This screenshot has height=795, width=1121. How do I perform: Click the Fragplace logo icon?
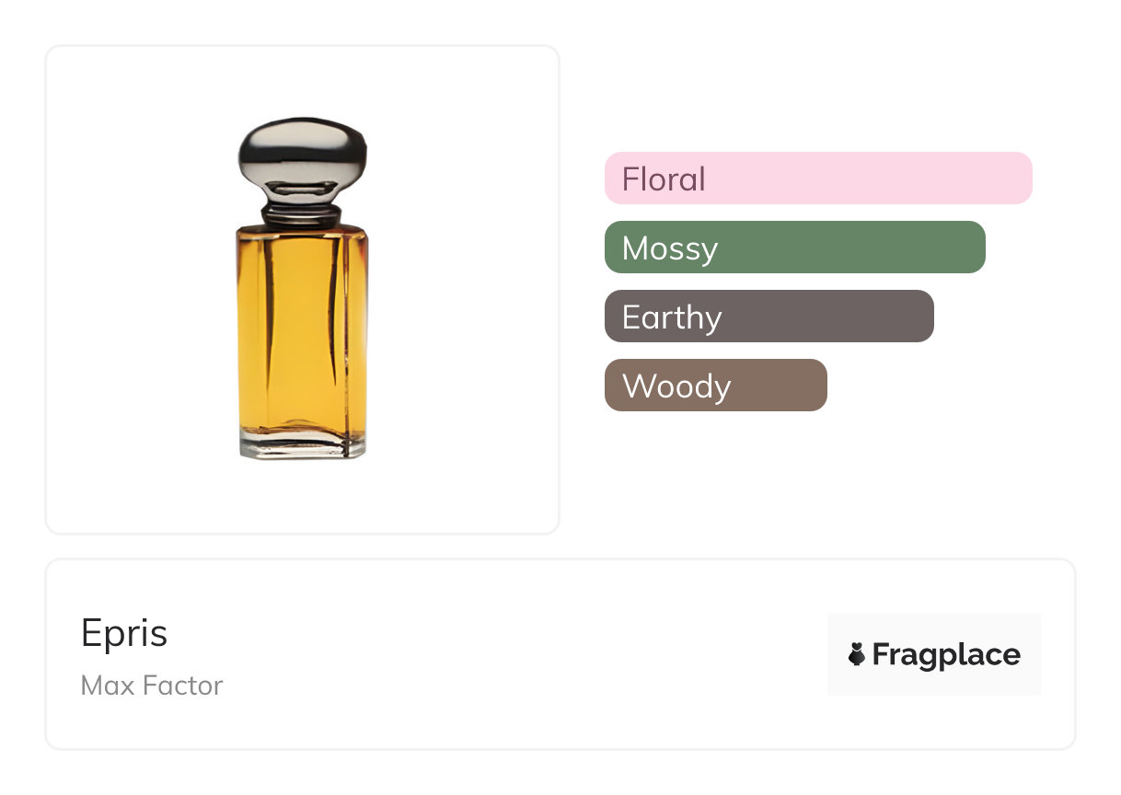[857, 655]
